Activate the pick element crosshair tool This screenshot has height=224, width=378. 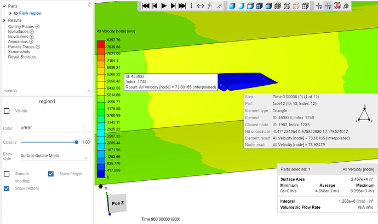coord(328,6)
